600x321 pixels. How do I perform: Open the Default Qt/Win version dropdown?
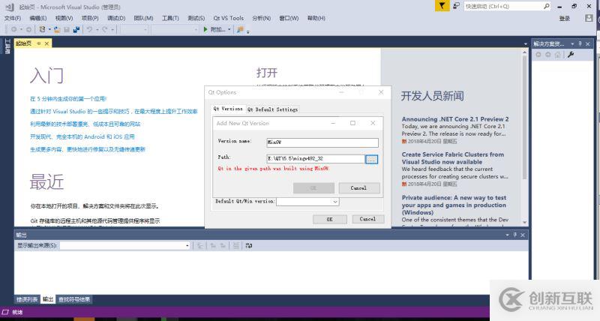tap(335, 202)
